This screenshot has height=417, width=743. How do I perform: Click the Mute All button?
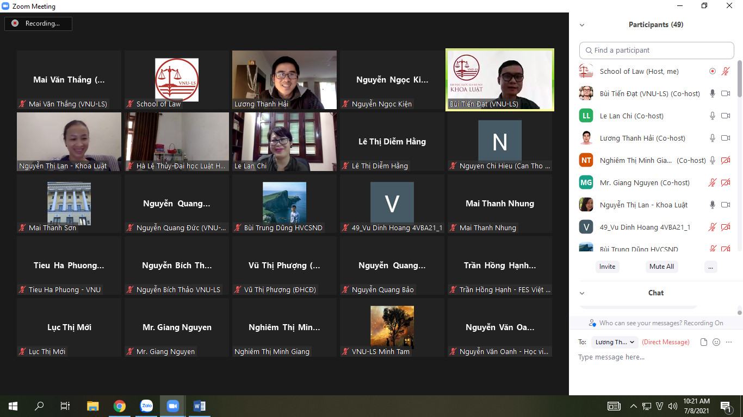[661, 267]
